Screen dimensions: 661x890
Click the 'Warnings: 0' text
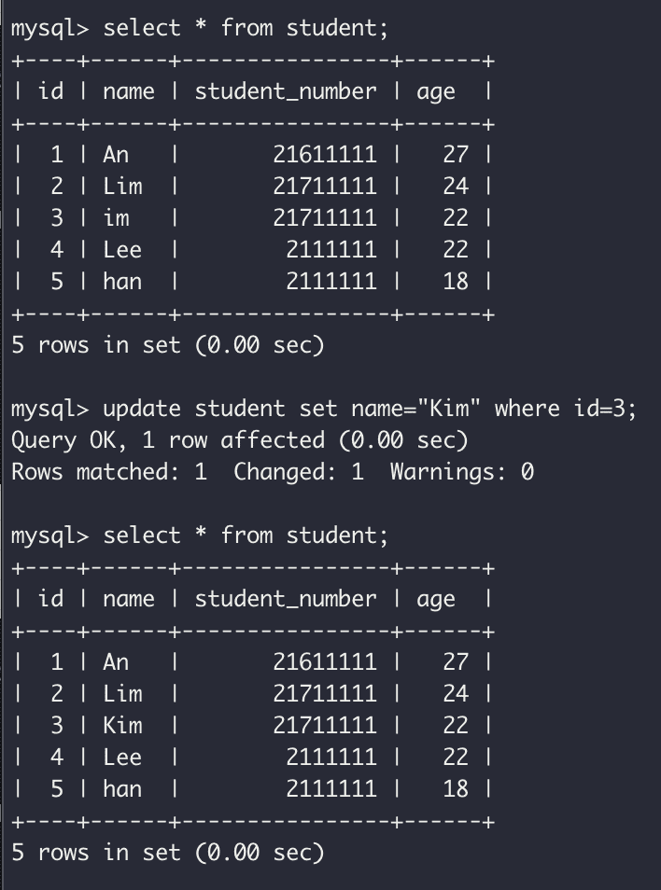pyautogui.click(x=462, y=472)
